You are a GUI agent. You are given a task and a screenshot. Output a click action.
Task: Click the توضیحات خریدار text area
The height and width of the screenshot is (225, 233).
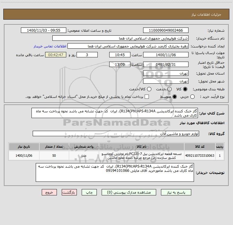[115, 172]
